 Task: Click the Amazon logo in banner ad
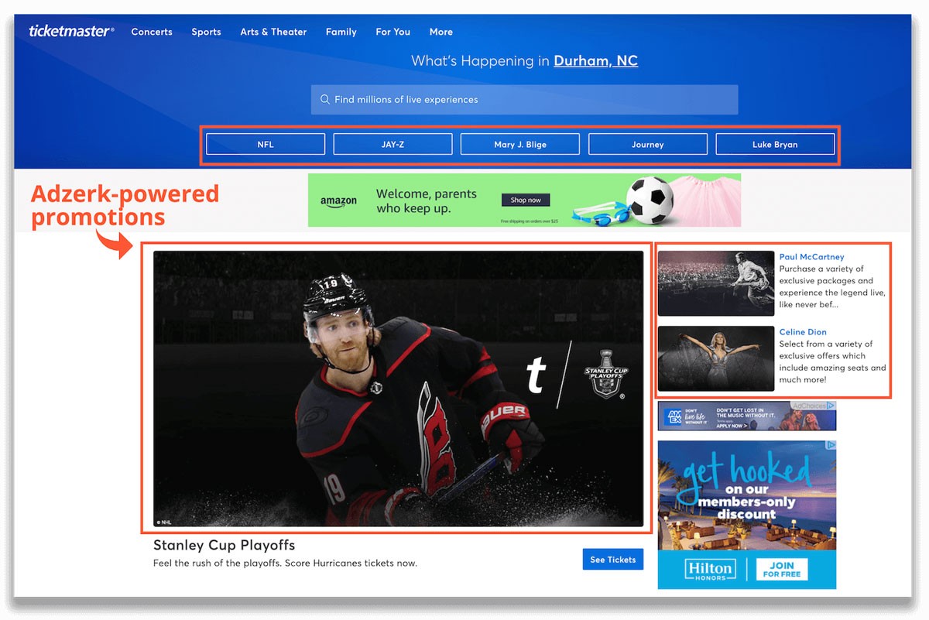[339, 201]
